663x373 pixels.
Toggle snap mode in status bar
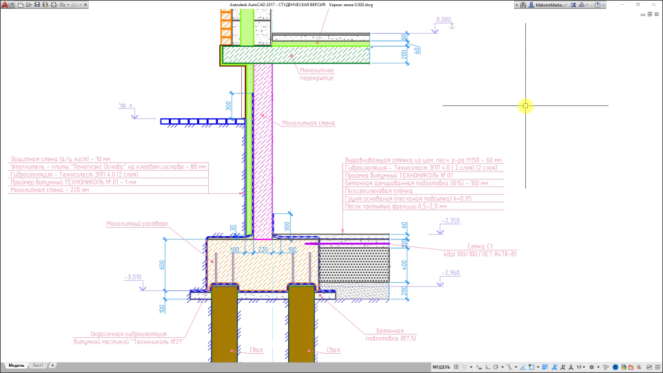click(x=465, y=367)
